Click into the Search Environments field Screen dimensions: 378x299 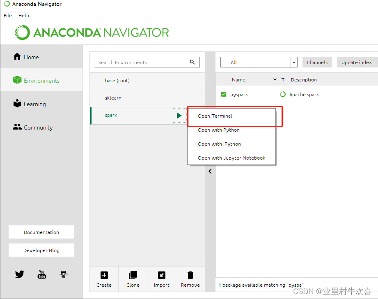pos(147,62)
